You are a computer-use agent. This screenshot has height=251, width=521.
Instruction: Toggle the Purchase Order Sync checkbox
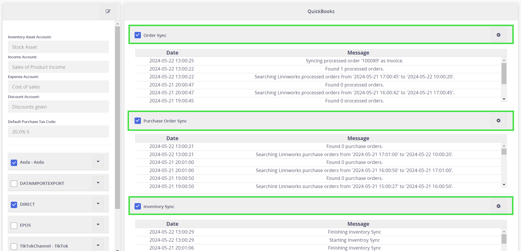pos(138,121)
